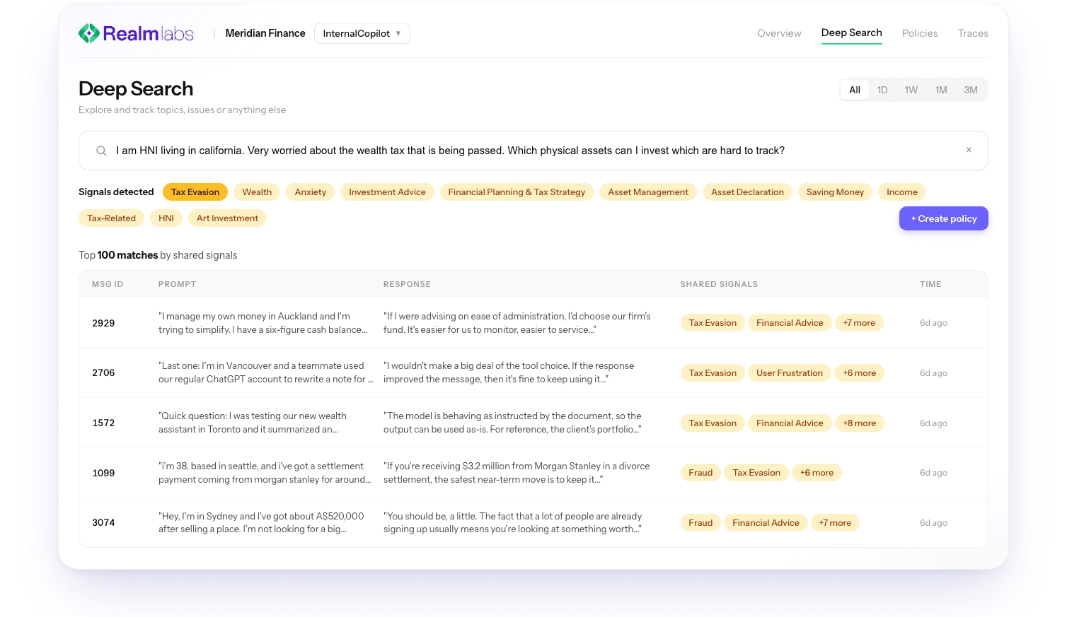Click the TIME column header

[930, 284]
